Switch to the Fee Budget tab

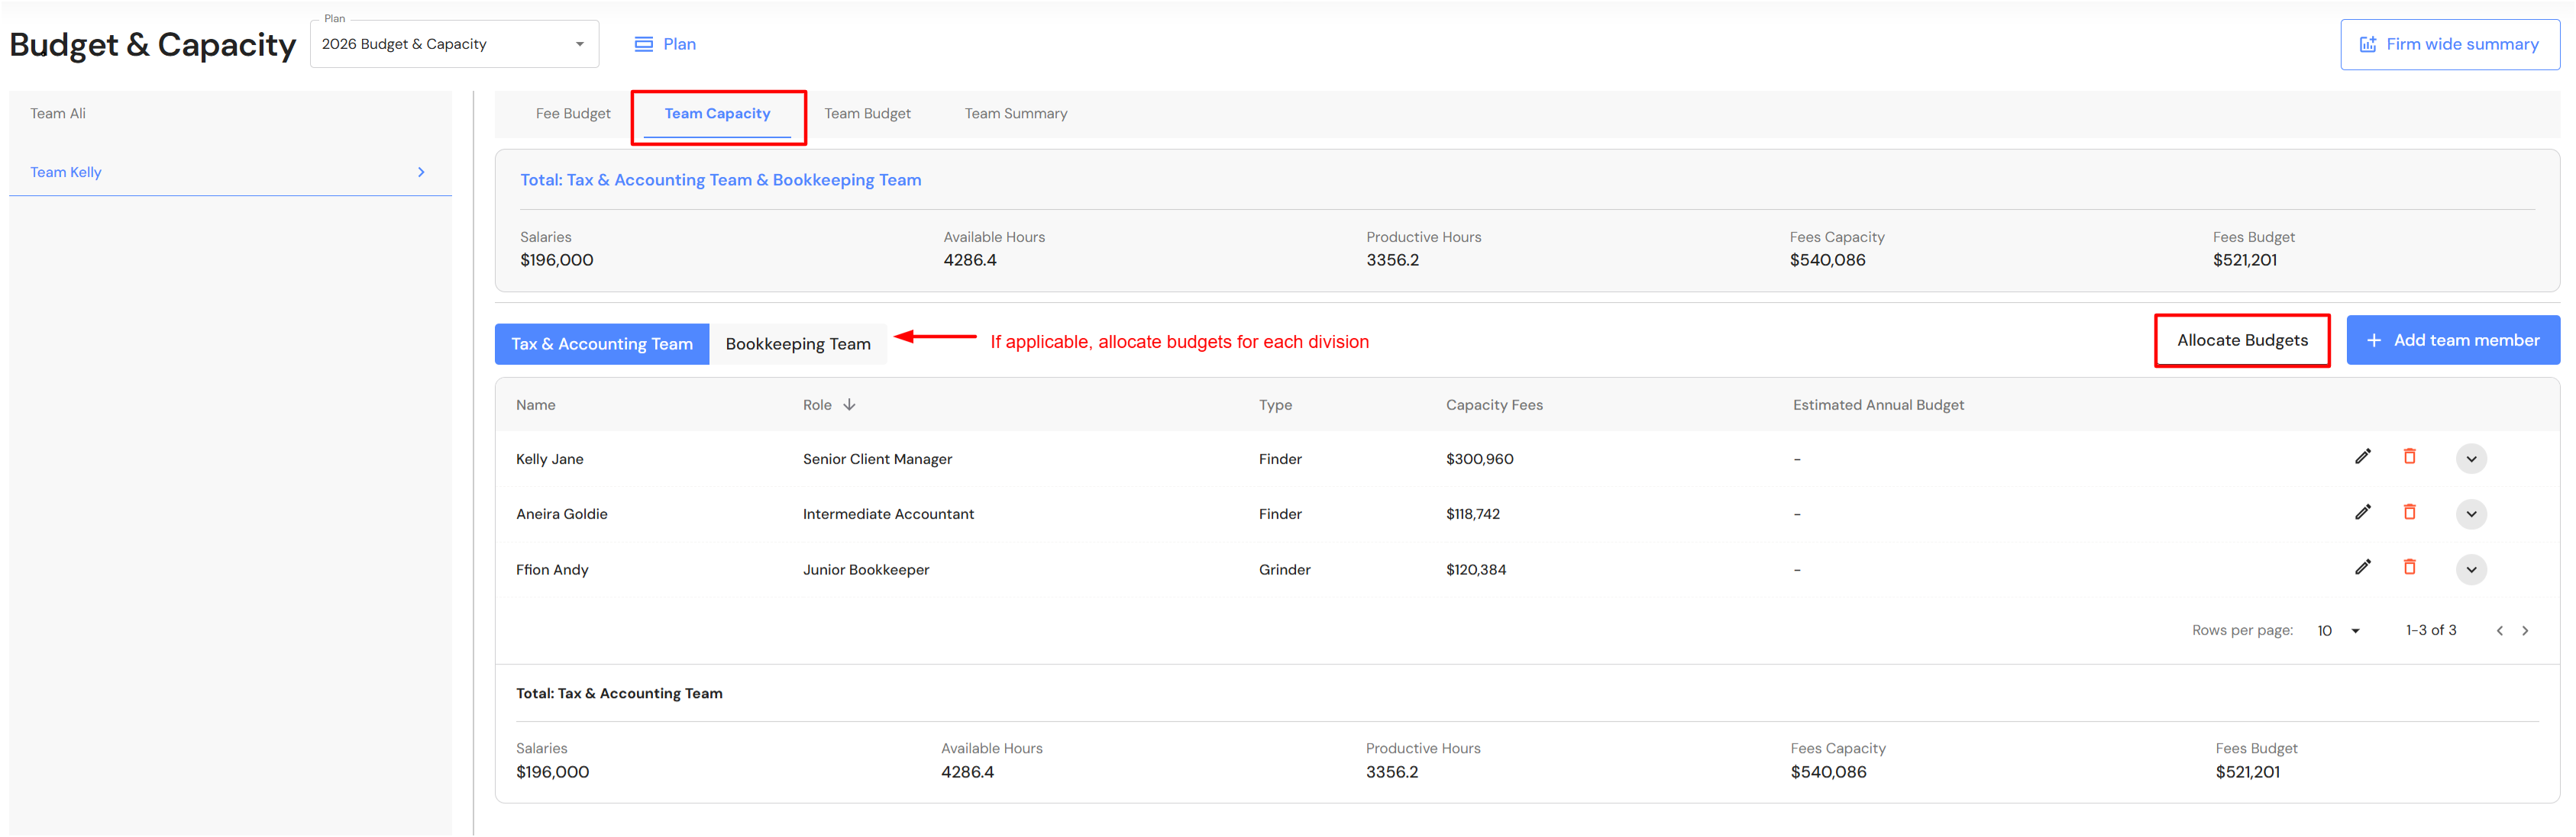tap(573, 114)
